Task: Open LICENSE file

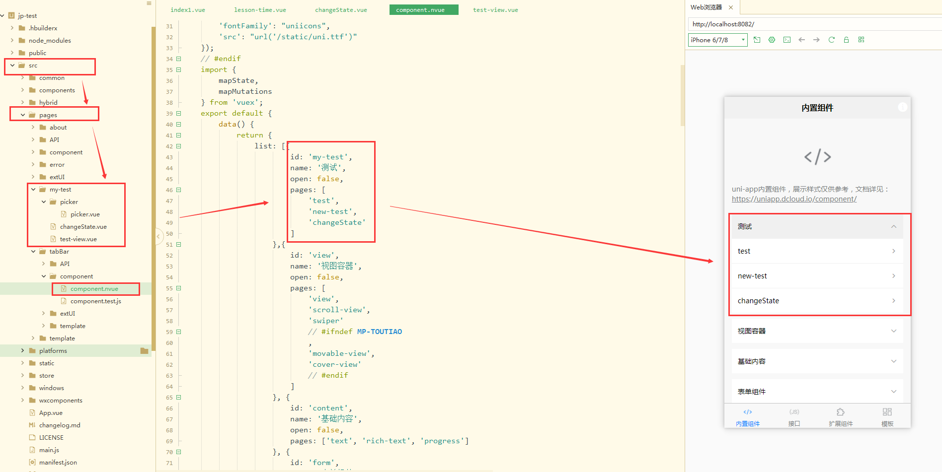Action: [x=51, y=438]
